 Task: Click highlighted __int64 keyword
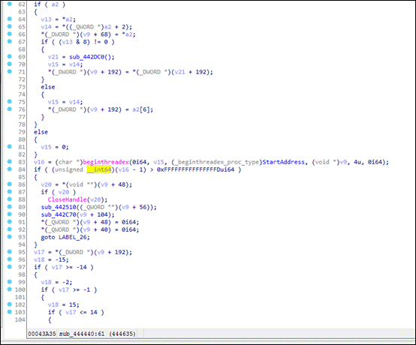point(99,169)
